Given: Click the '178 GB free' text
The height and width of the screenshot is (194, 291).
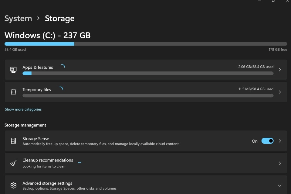Looking at the screenshot, I should [x=278, y=50].
